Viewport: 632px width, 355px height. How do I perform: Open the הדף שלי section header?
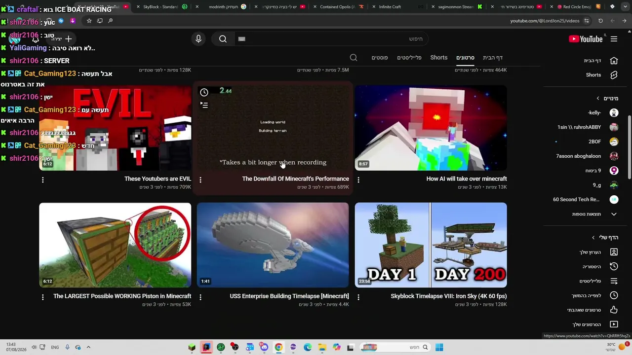[x=605, y=237]
